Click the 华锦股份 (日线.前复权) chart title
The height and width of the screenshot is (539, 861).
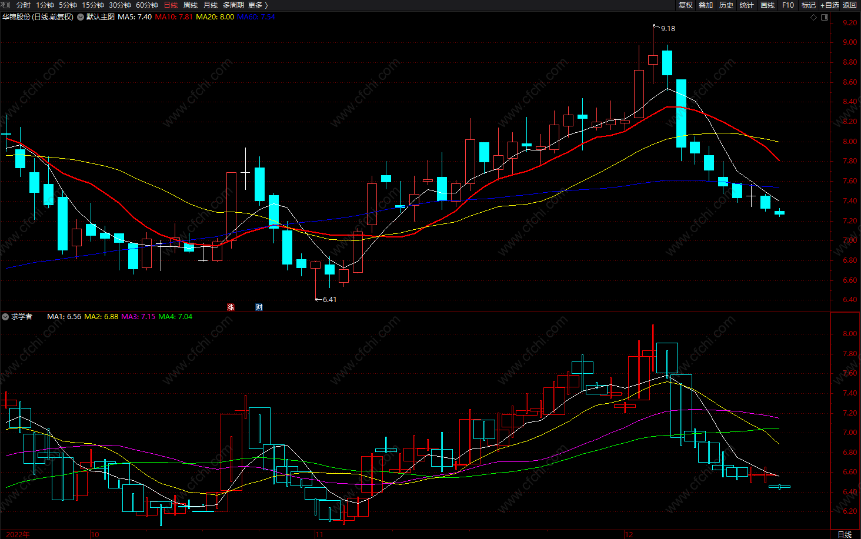pyautogui.click(x=38, y=17)
